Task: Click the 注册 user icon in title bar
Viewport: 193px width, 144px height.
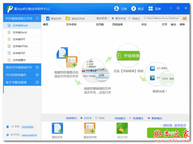Action: (x=116, y=9)
